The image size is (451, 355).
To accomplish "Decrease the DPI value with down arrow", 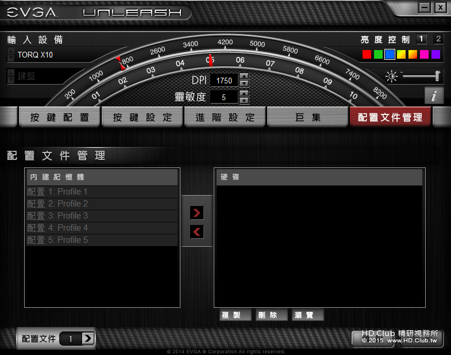I will tap(244, 83).
